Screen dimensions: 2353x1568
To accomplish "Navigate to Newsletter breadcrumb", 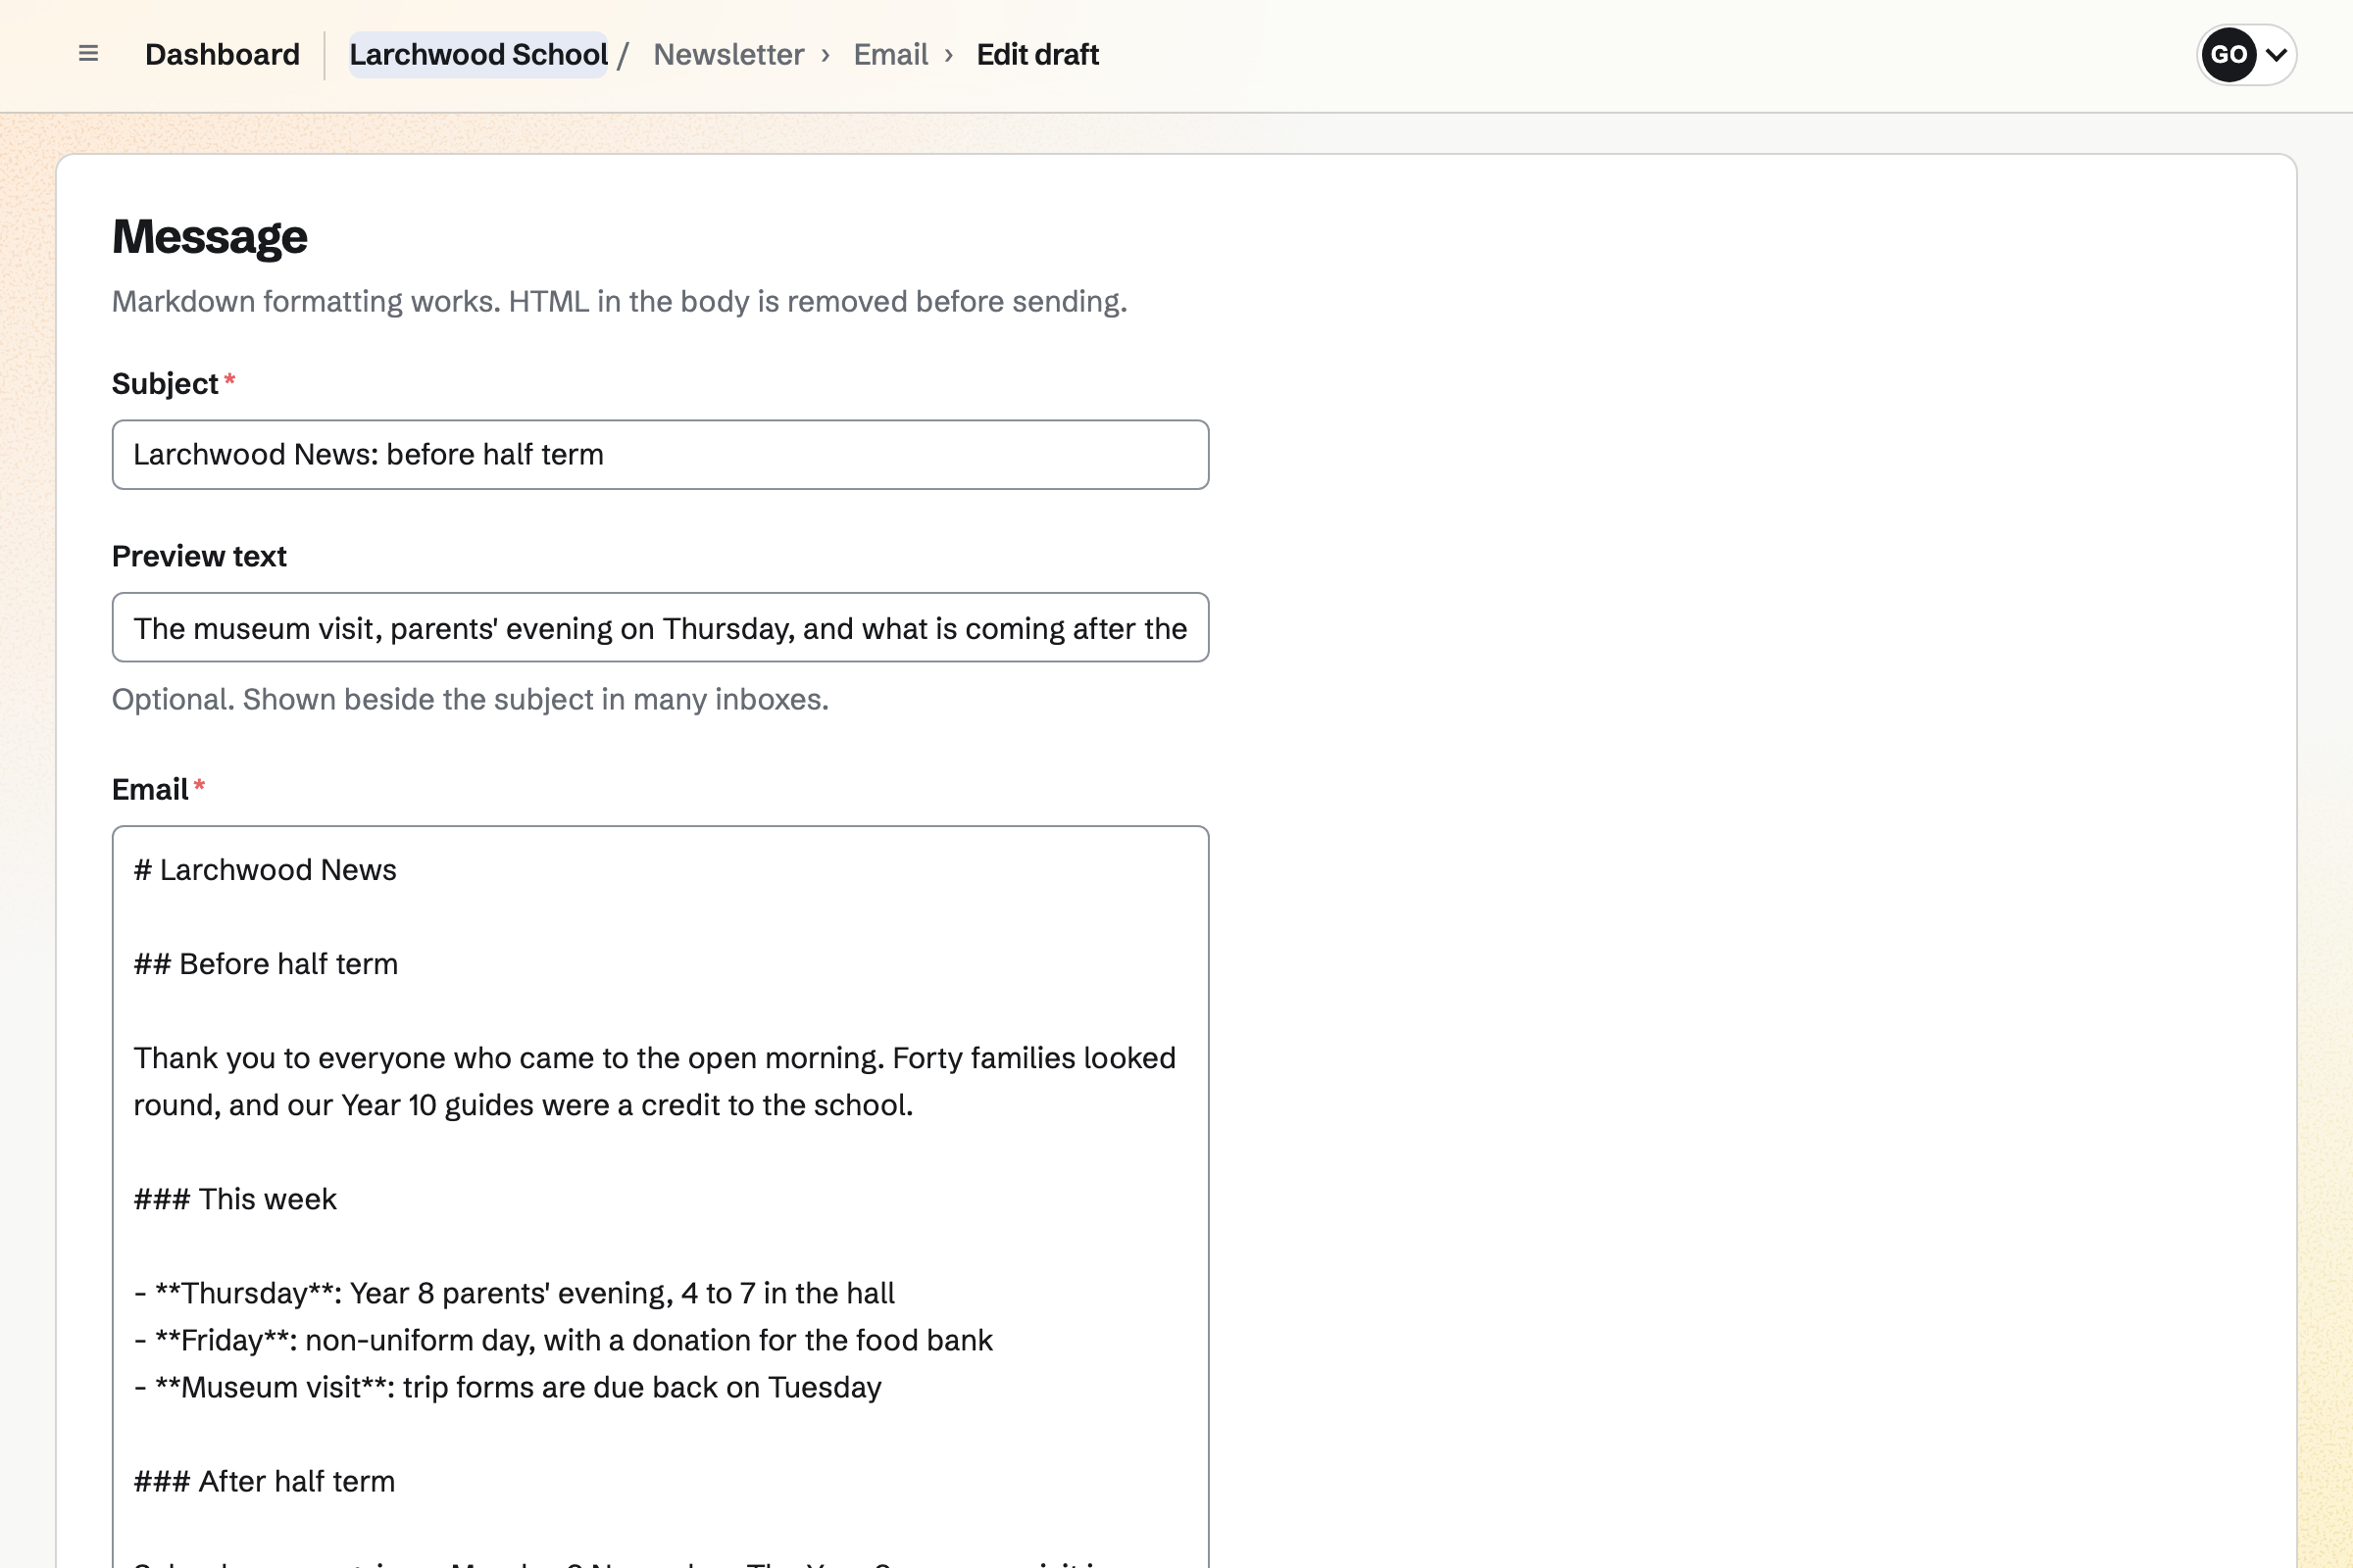I will [728, 54].
